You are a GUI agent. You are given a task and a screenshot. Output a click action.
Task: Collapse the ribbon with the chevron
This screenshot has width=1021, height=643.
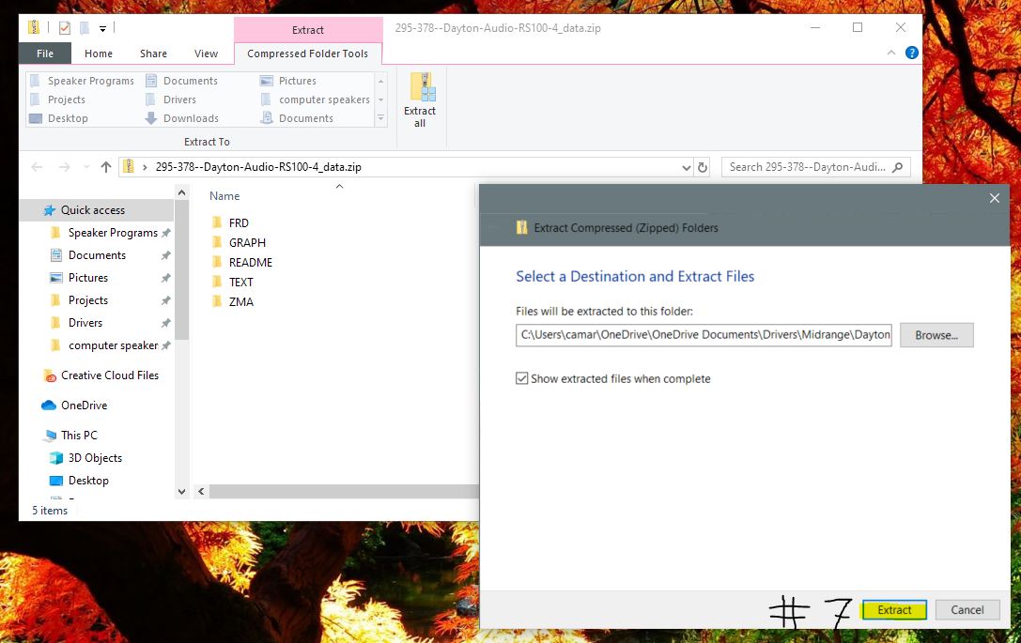tap(891, 53)
